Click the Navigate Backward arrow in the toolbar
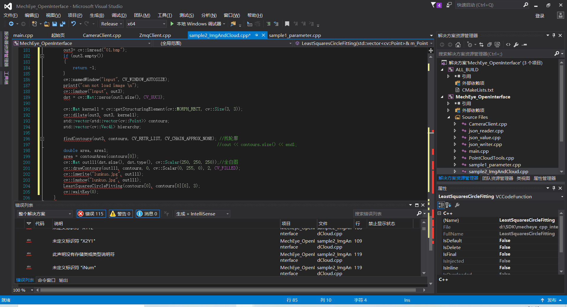567x307 pixels. coord(11,24)
